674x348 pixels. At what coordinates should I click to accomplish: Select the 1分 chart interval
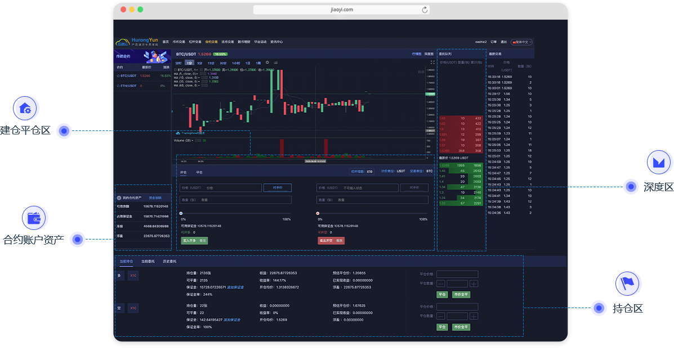coord(190,63)
